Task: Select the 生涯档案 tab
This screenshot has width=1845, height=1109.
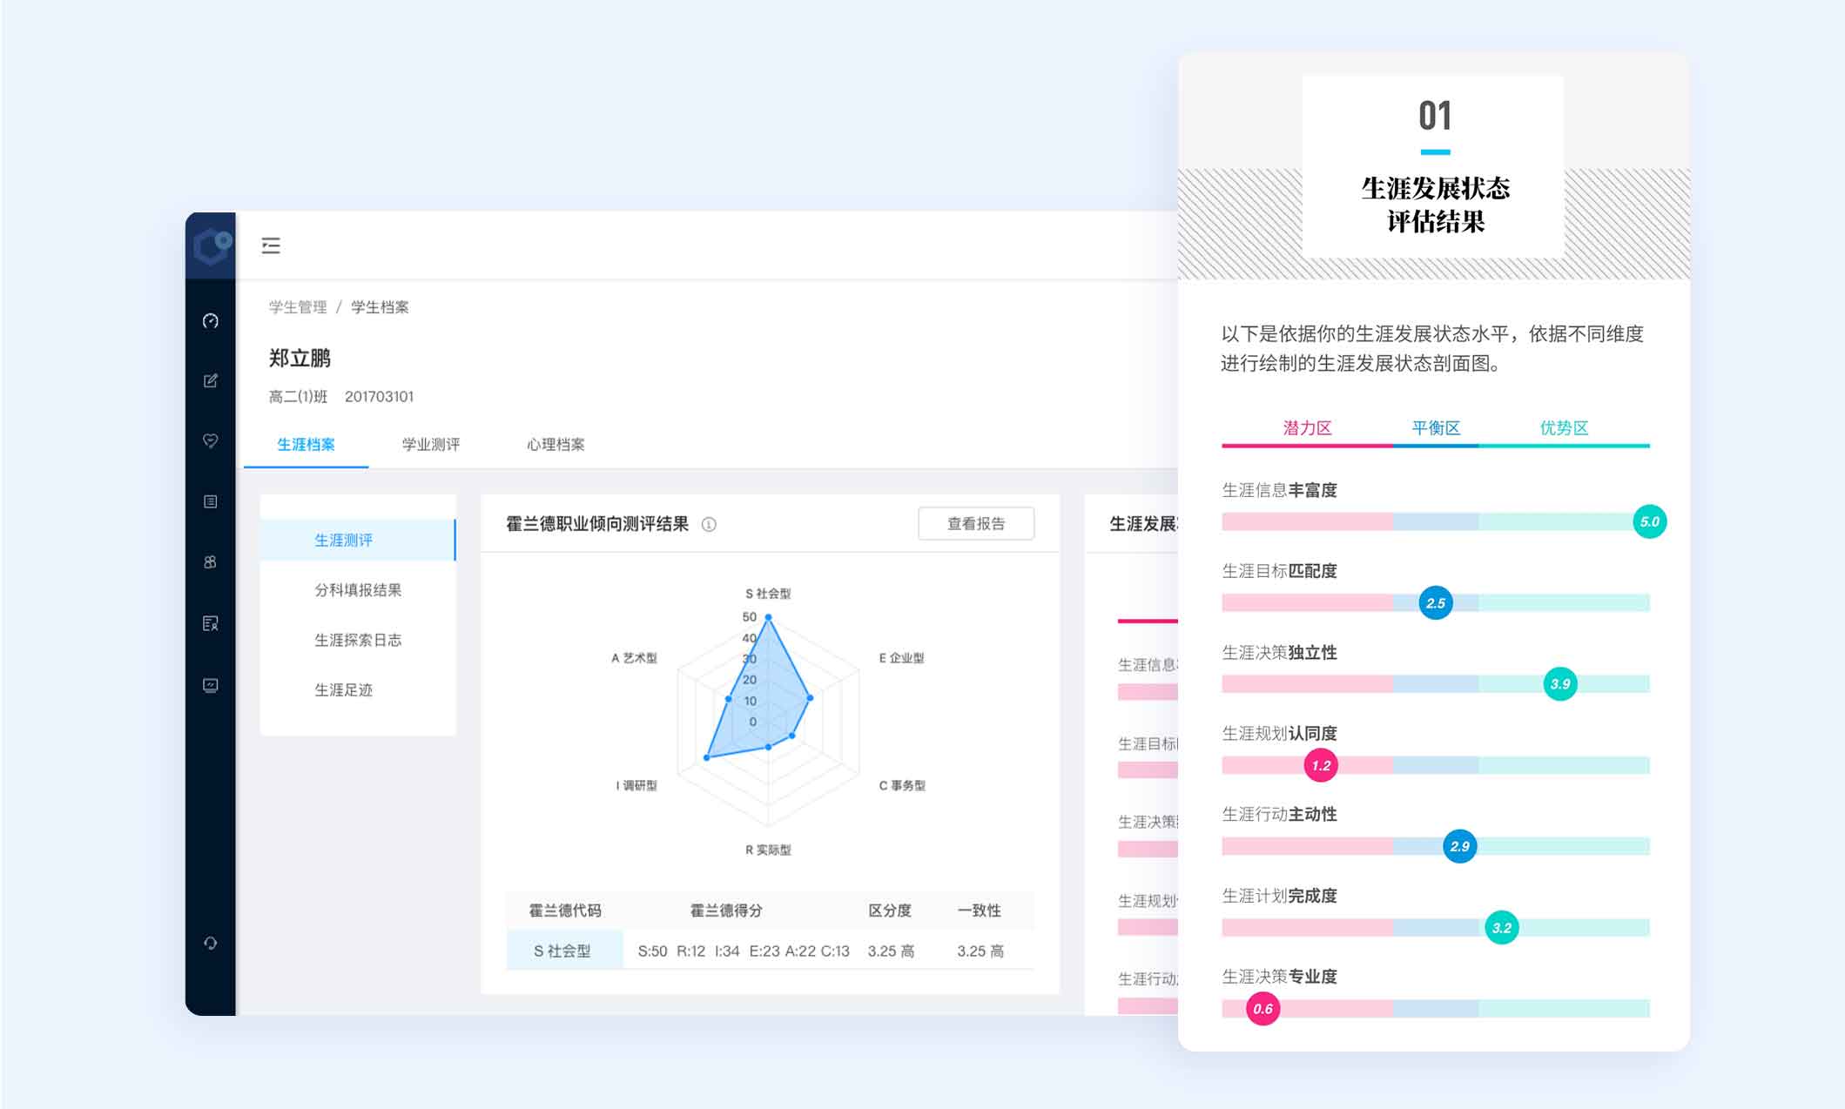Action: click(306, 445)
